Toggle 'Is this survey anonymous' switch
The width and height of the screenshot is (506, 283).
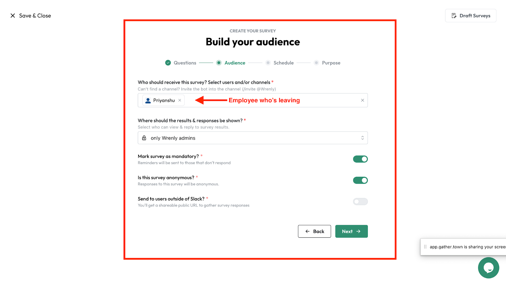360,180
